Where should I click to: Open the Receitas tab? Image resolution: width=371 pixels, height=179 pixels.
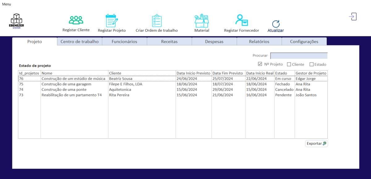coord(169,42)
